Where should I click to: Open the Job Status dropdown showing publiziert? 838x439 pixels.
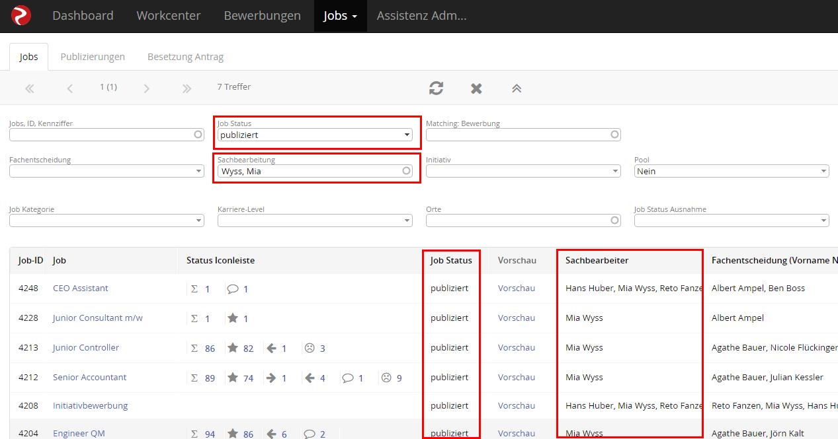[315, 135]
